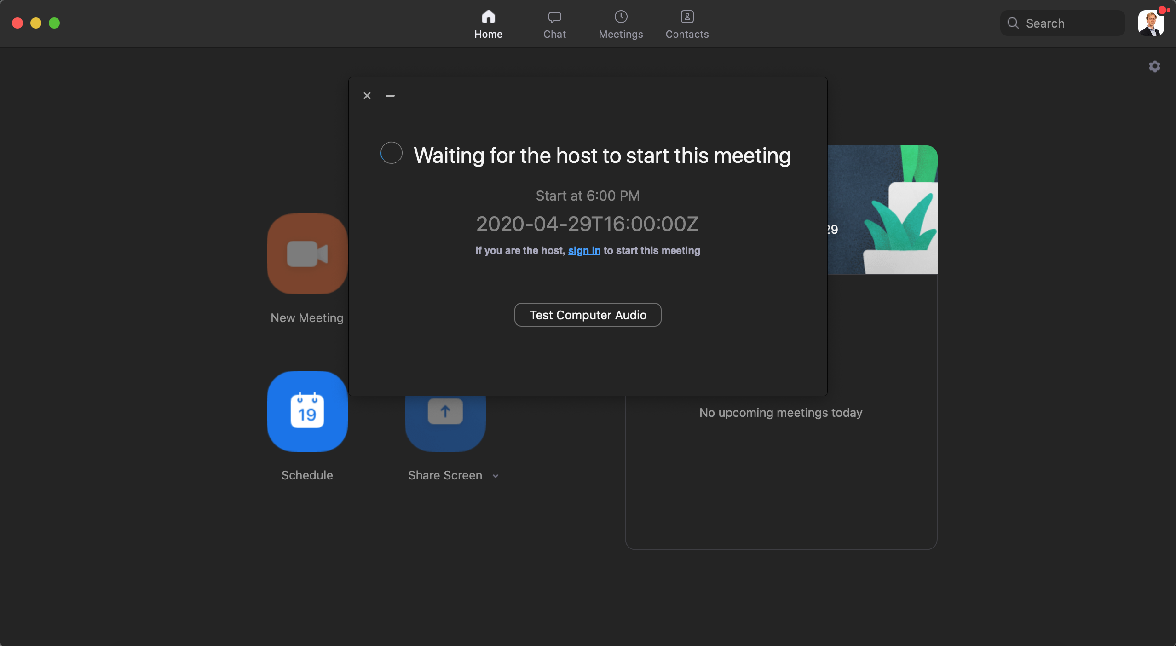This screenshot has height=646, width=1176.
Task: Open settings via gear icon
Action: (x=1154, y=66)
